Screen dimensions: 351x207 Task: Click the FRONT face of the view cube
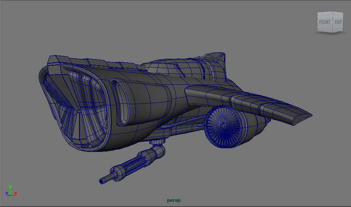(325, 22)
